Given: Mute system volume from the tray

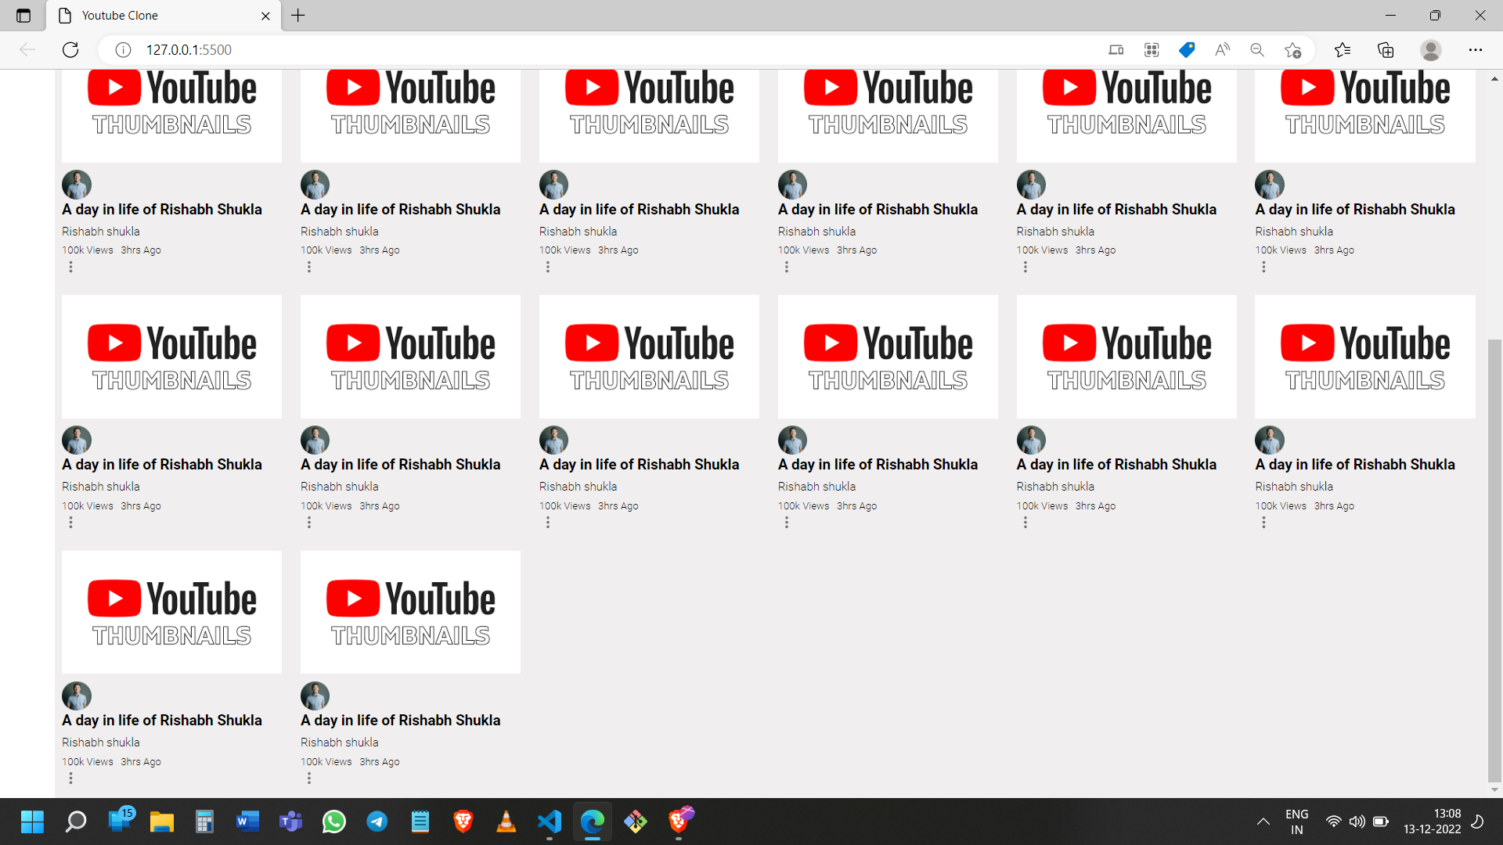Looking at the screenshot, I should point(1357,822).
